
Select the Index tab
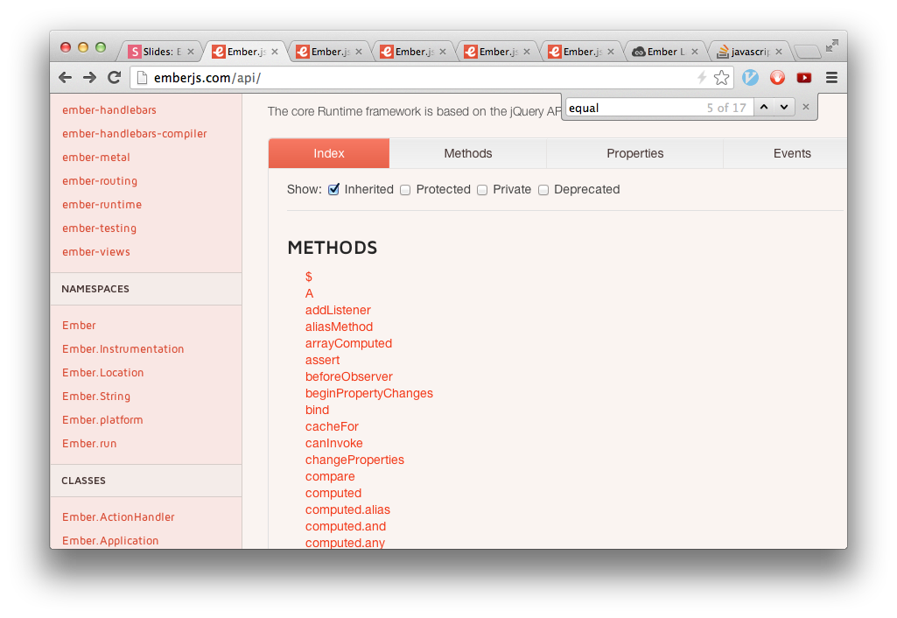coord(329,153)
